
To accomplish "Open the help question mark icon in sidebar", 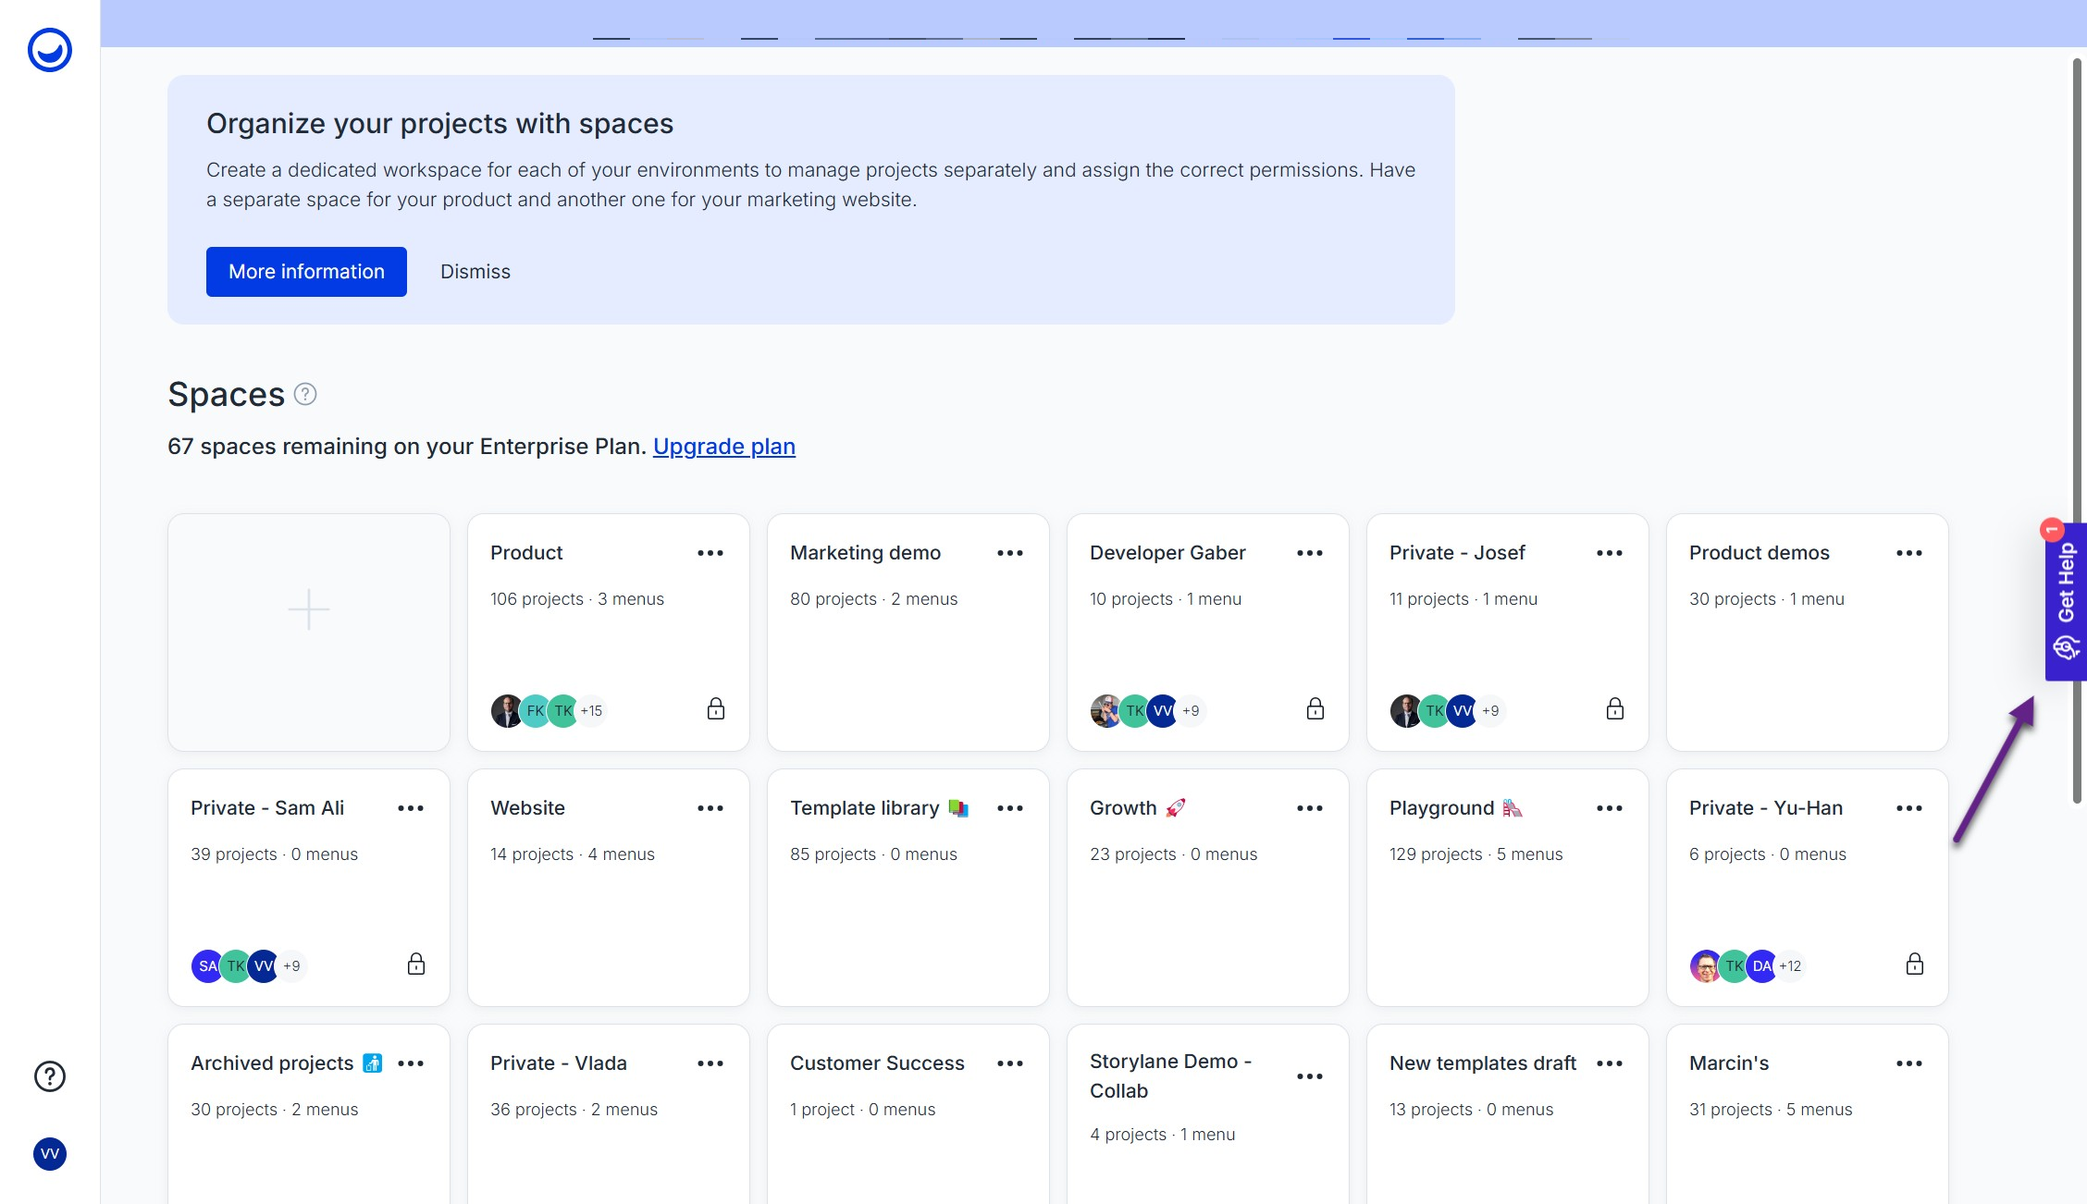I will [50, 1076].
